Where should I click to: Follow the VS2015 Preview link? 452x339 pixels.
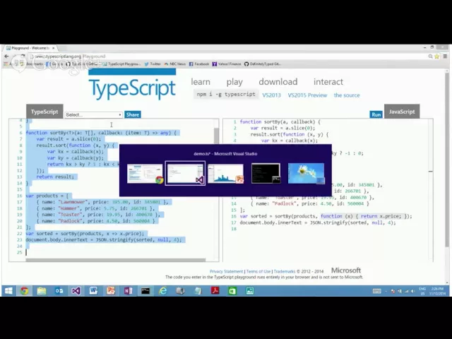coord(307,95)
